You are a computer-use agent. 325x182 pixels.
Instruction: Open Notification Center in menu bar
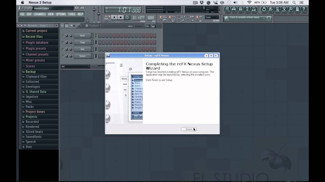click(301, 3)
